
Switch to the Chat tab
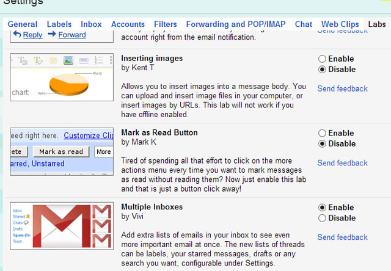(304, 24)
